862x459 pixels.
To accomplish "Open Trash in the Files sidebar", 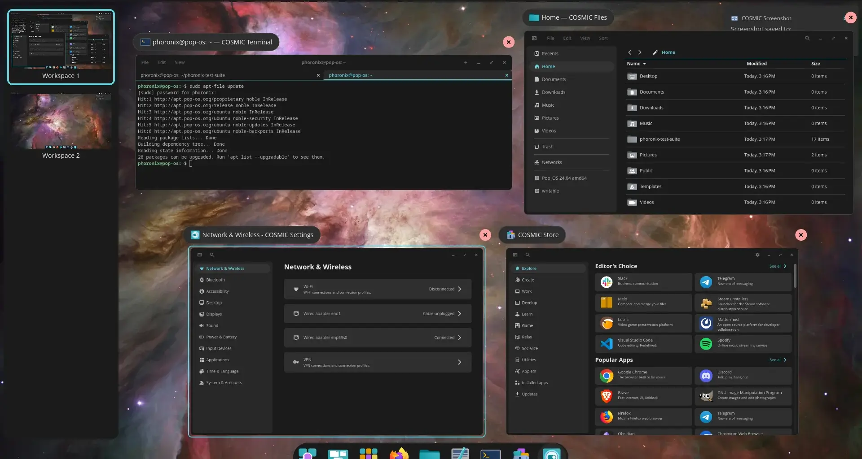I will (x=546, y=147).
